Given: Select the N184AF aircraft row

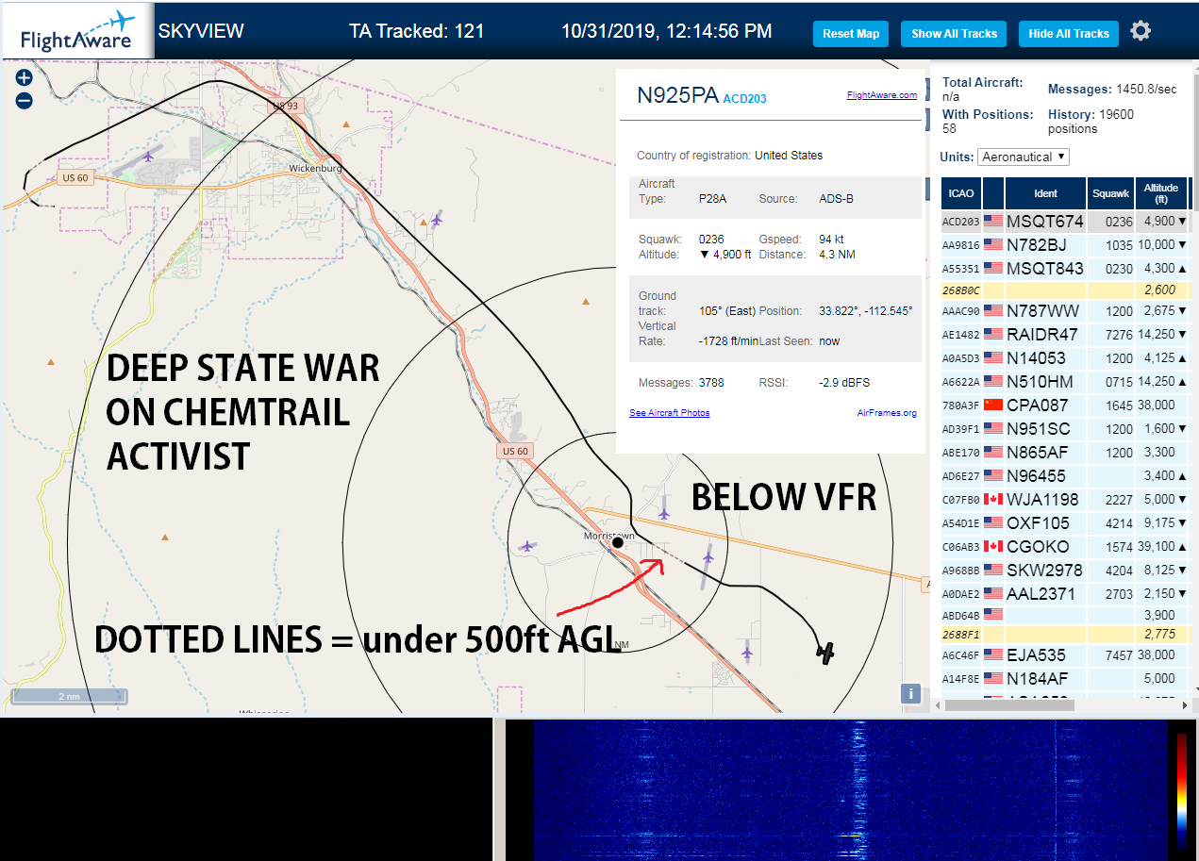Looking at the screenshot, I should tap(1065, 678).
